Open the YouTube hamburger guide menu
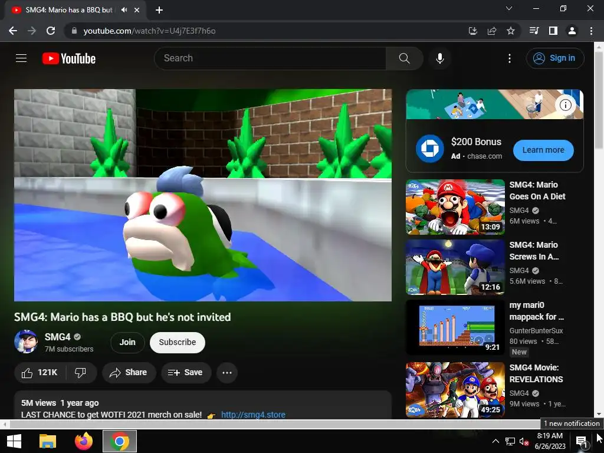 point(21,58)
